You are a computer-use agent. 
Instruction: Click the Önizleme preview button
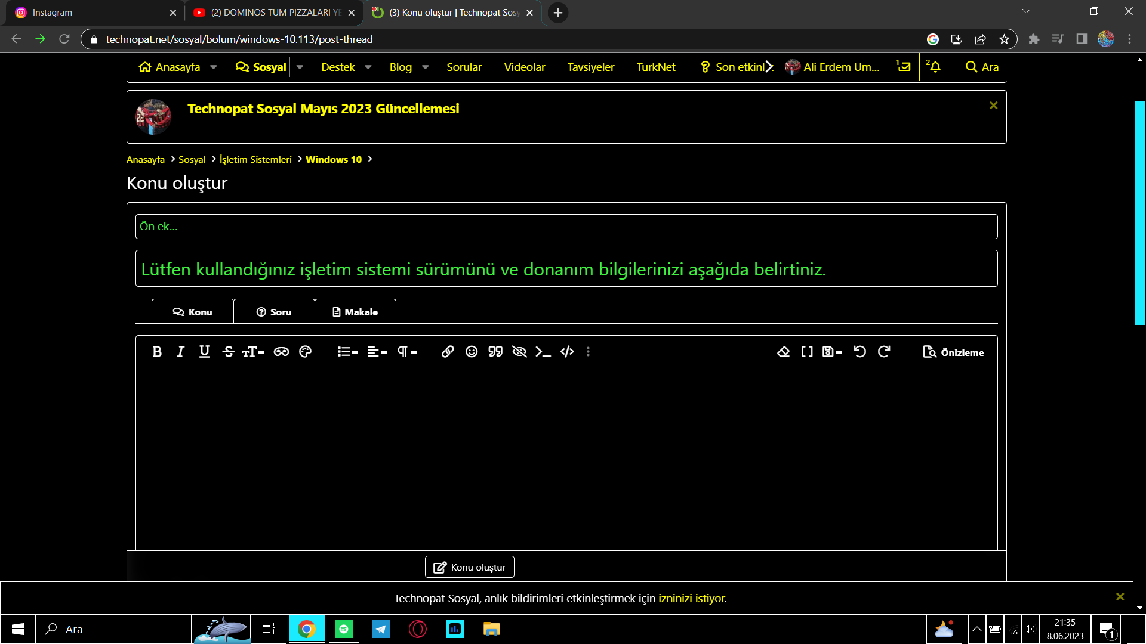(x=953, y=352)
